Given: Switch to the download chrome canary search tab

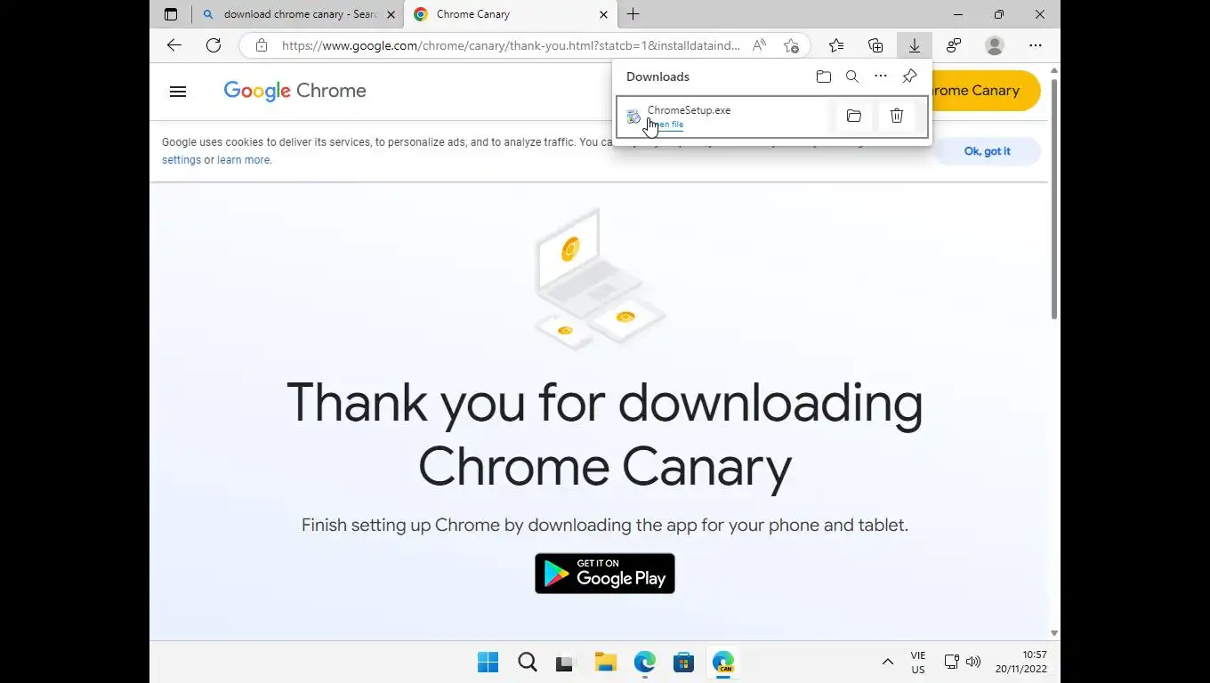Looking at the screenshot, I should tap(299, 14).
